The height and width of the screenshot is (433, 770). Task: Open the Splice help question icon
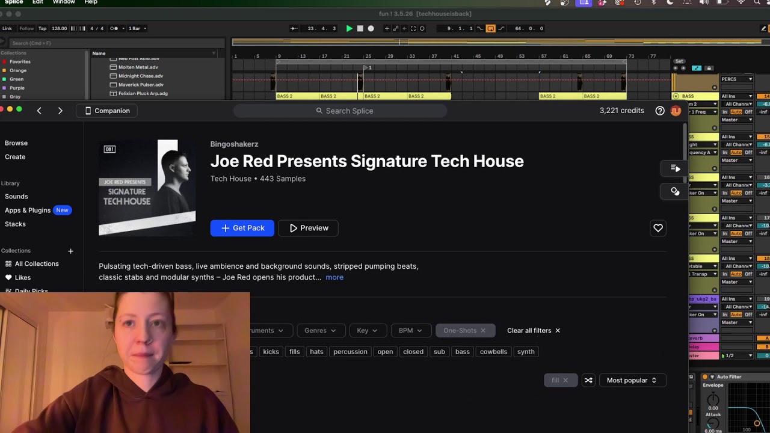tap(660, 111)
